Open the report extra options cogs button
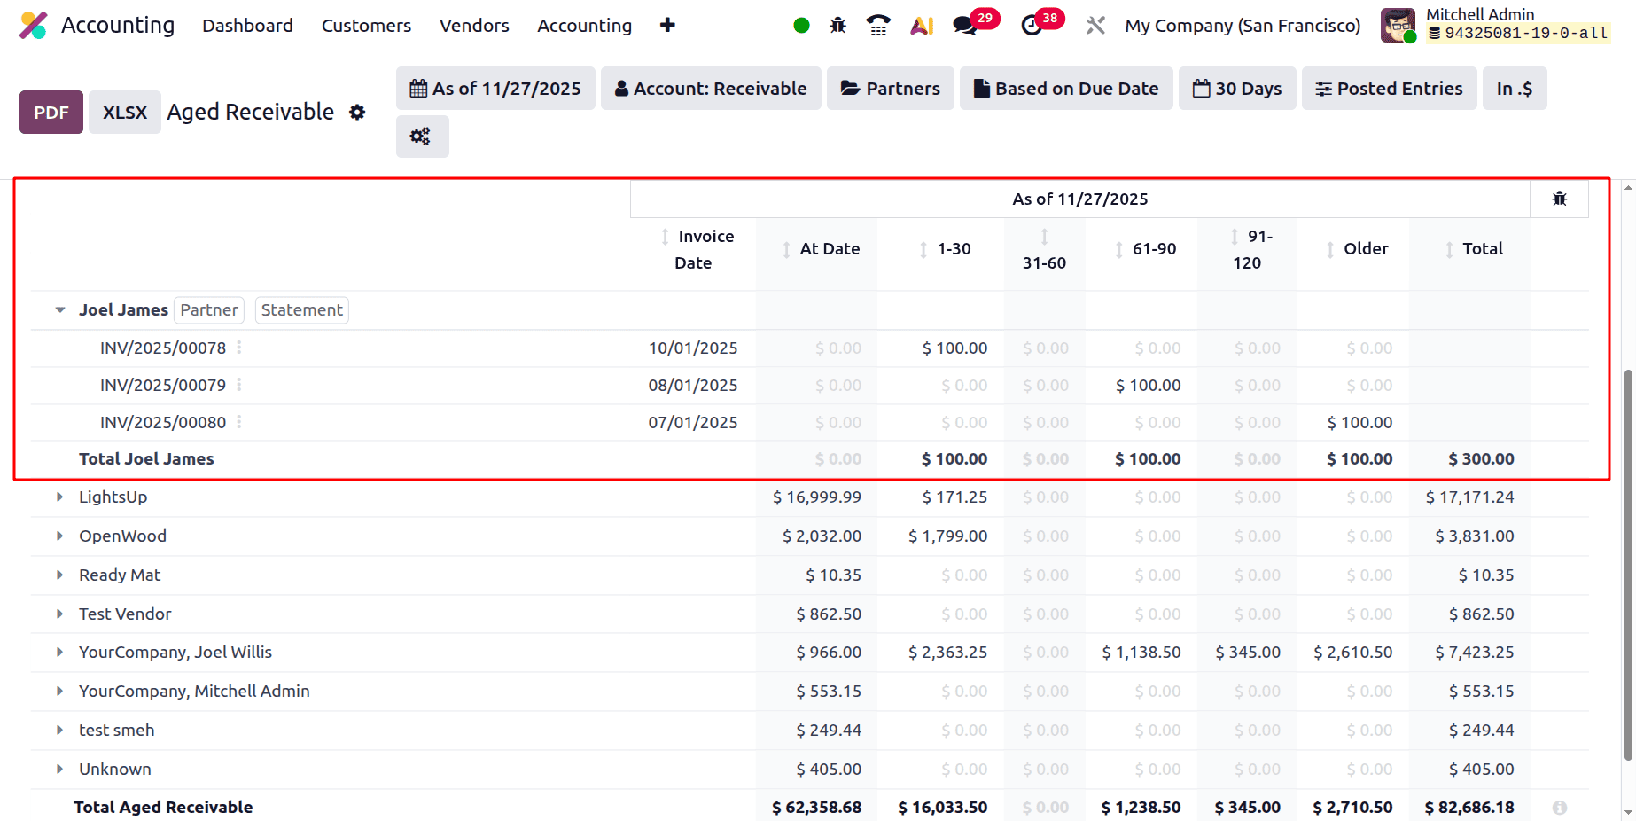Image resolution: width=1636 pixels, height=821 pixels. pos(422,137)
